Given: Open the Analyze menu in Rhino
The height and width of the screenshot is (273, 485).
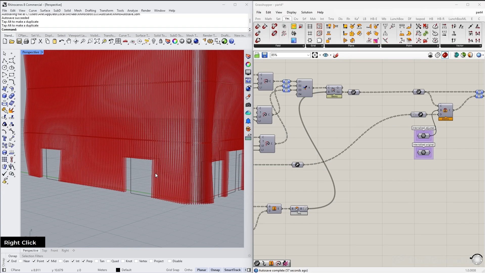Looking at the screenshot, I should [132, 11].
